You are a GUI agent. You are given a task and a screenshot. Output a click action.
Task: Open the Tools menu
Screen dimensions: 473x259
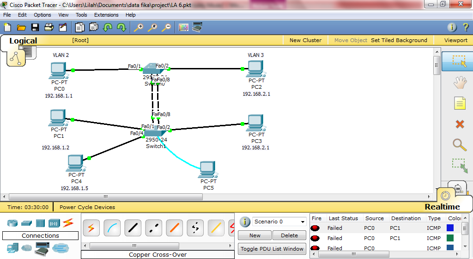pyautogui.click(x=81, y=15)
